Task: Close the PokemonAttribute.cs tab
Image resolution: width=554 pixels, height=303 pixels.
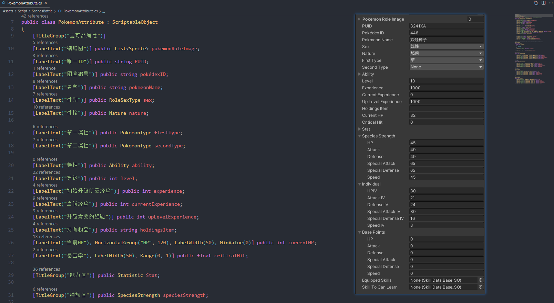Action: [45, 3]
